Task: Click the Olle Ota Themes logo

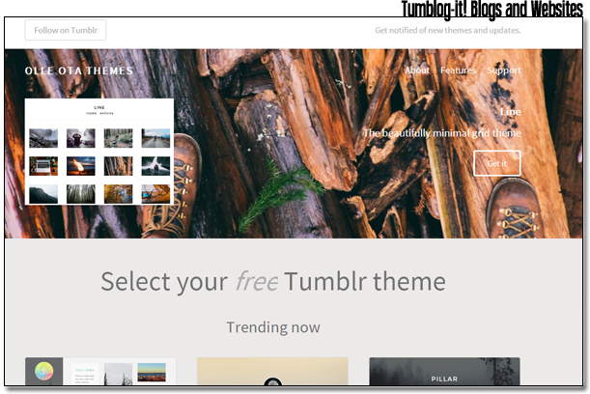Action: click(79, 70)
